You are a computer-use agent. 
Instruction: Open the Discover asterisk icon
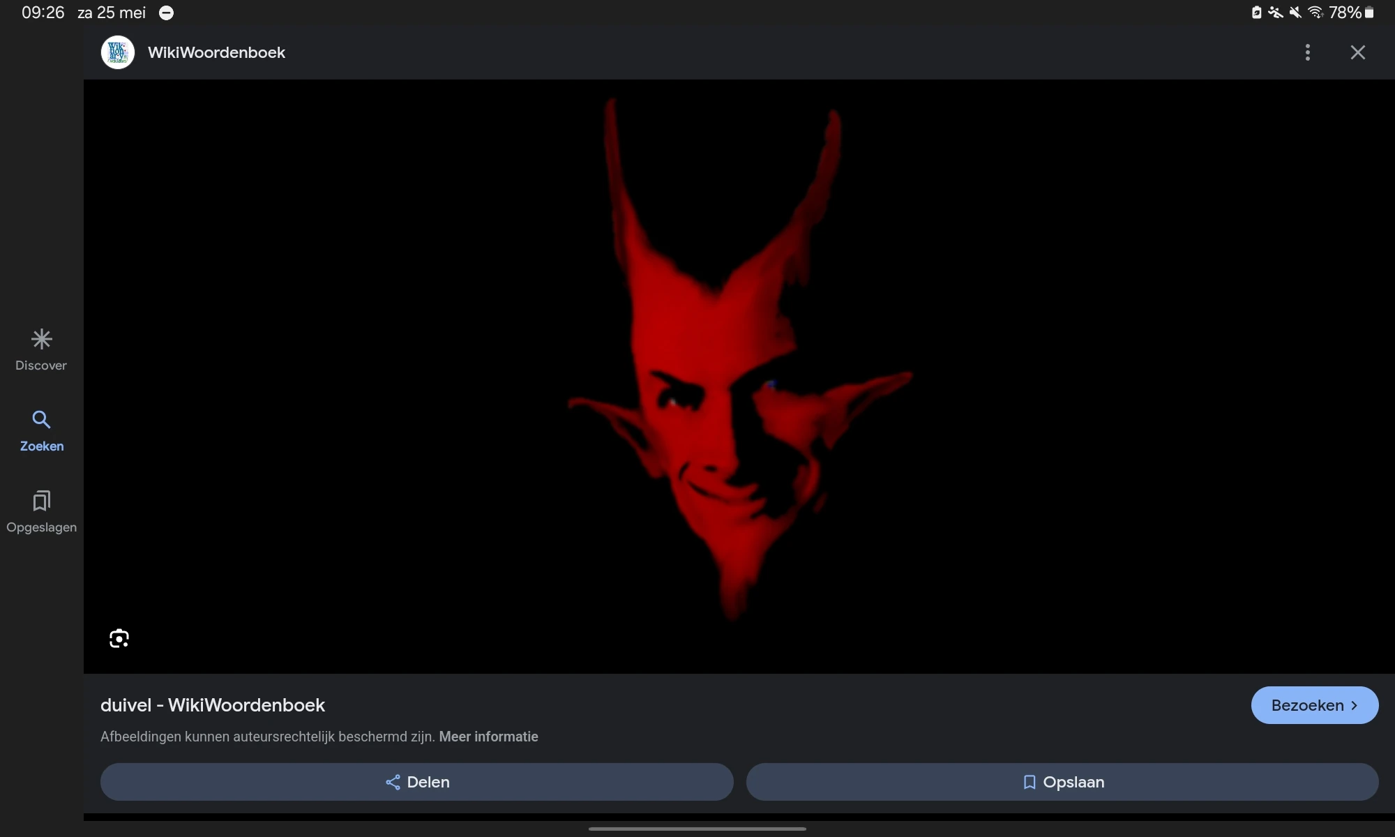click(x=41, y=340)
